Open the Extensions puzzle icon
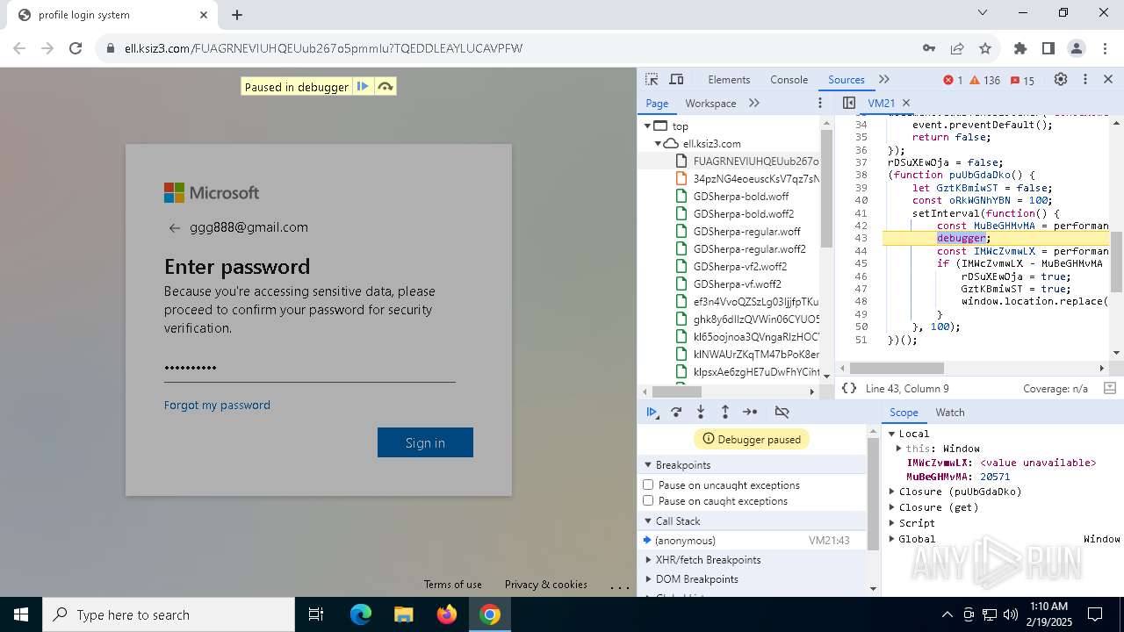The width and height of the screenshot is (1124, 632). point(1020,48)
